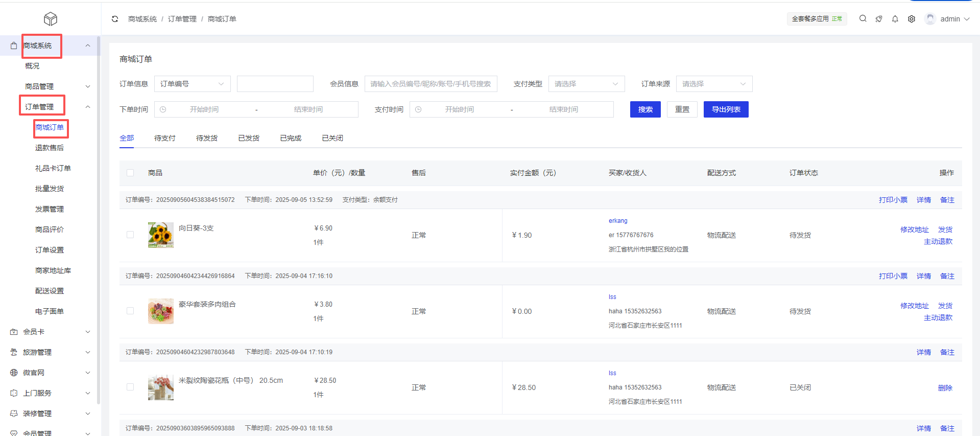This screenshot has height=436, width=980.
Task: Open the 订单来源 dropdown
Action: tap(713, 84)
